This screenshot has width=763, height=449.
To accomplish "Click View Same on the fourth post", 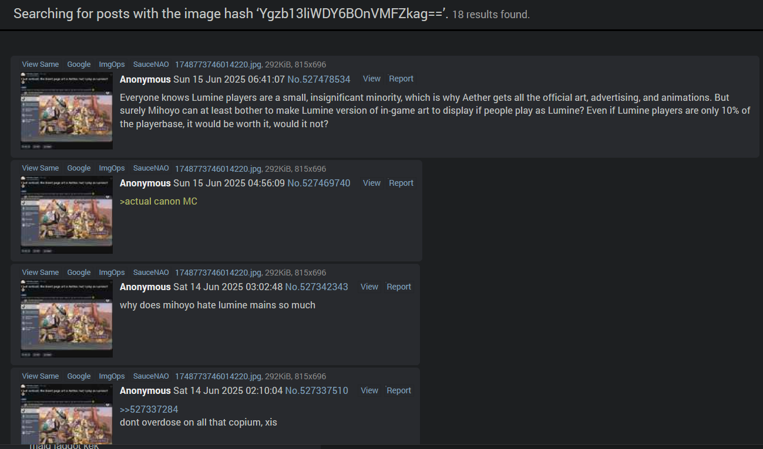I will (x=41, y=376).
